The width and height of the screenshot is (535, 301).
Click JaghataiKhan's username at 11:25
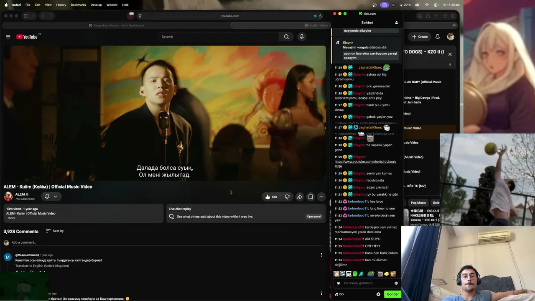pos(370,68)
